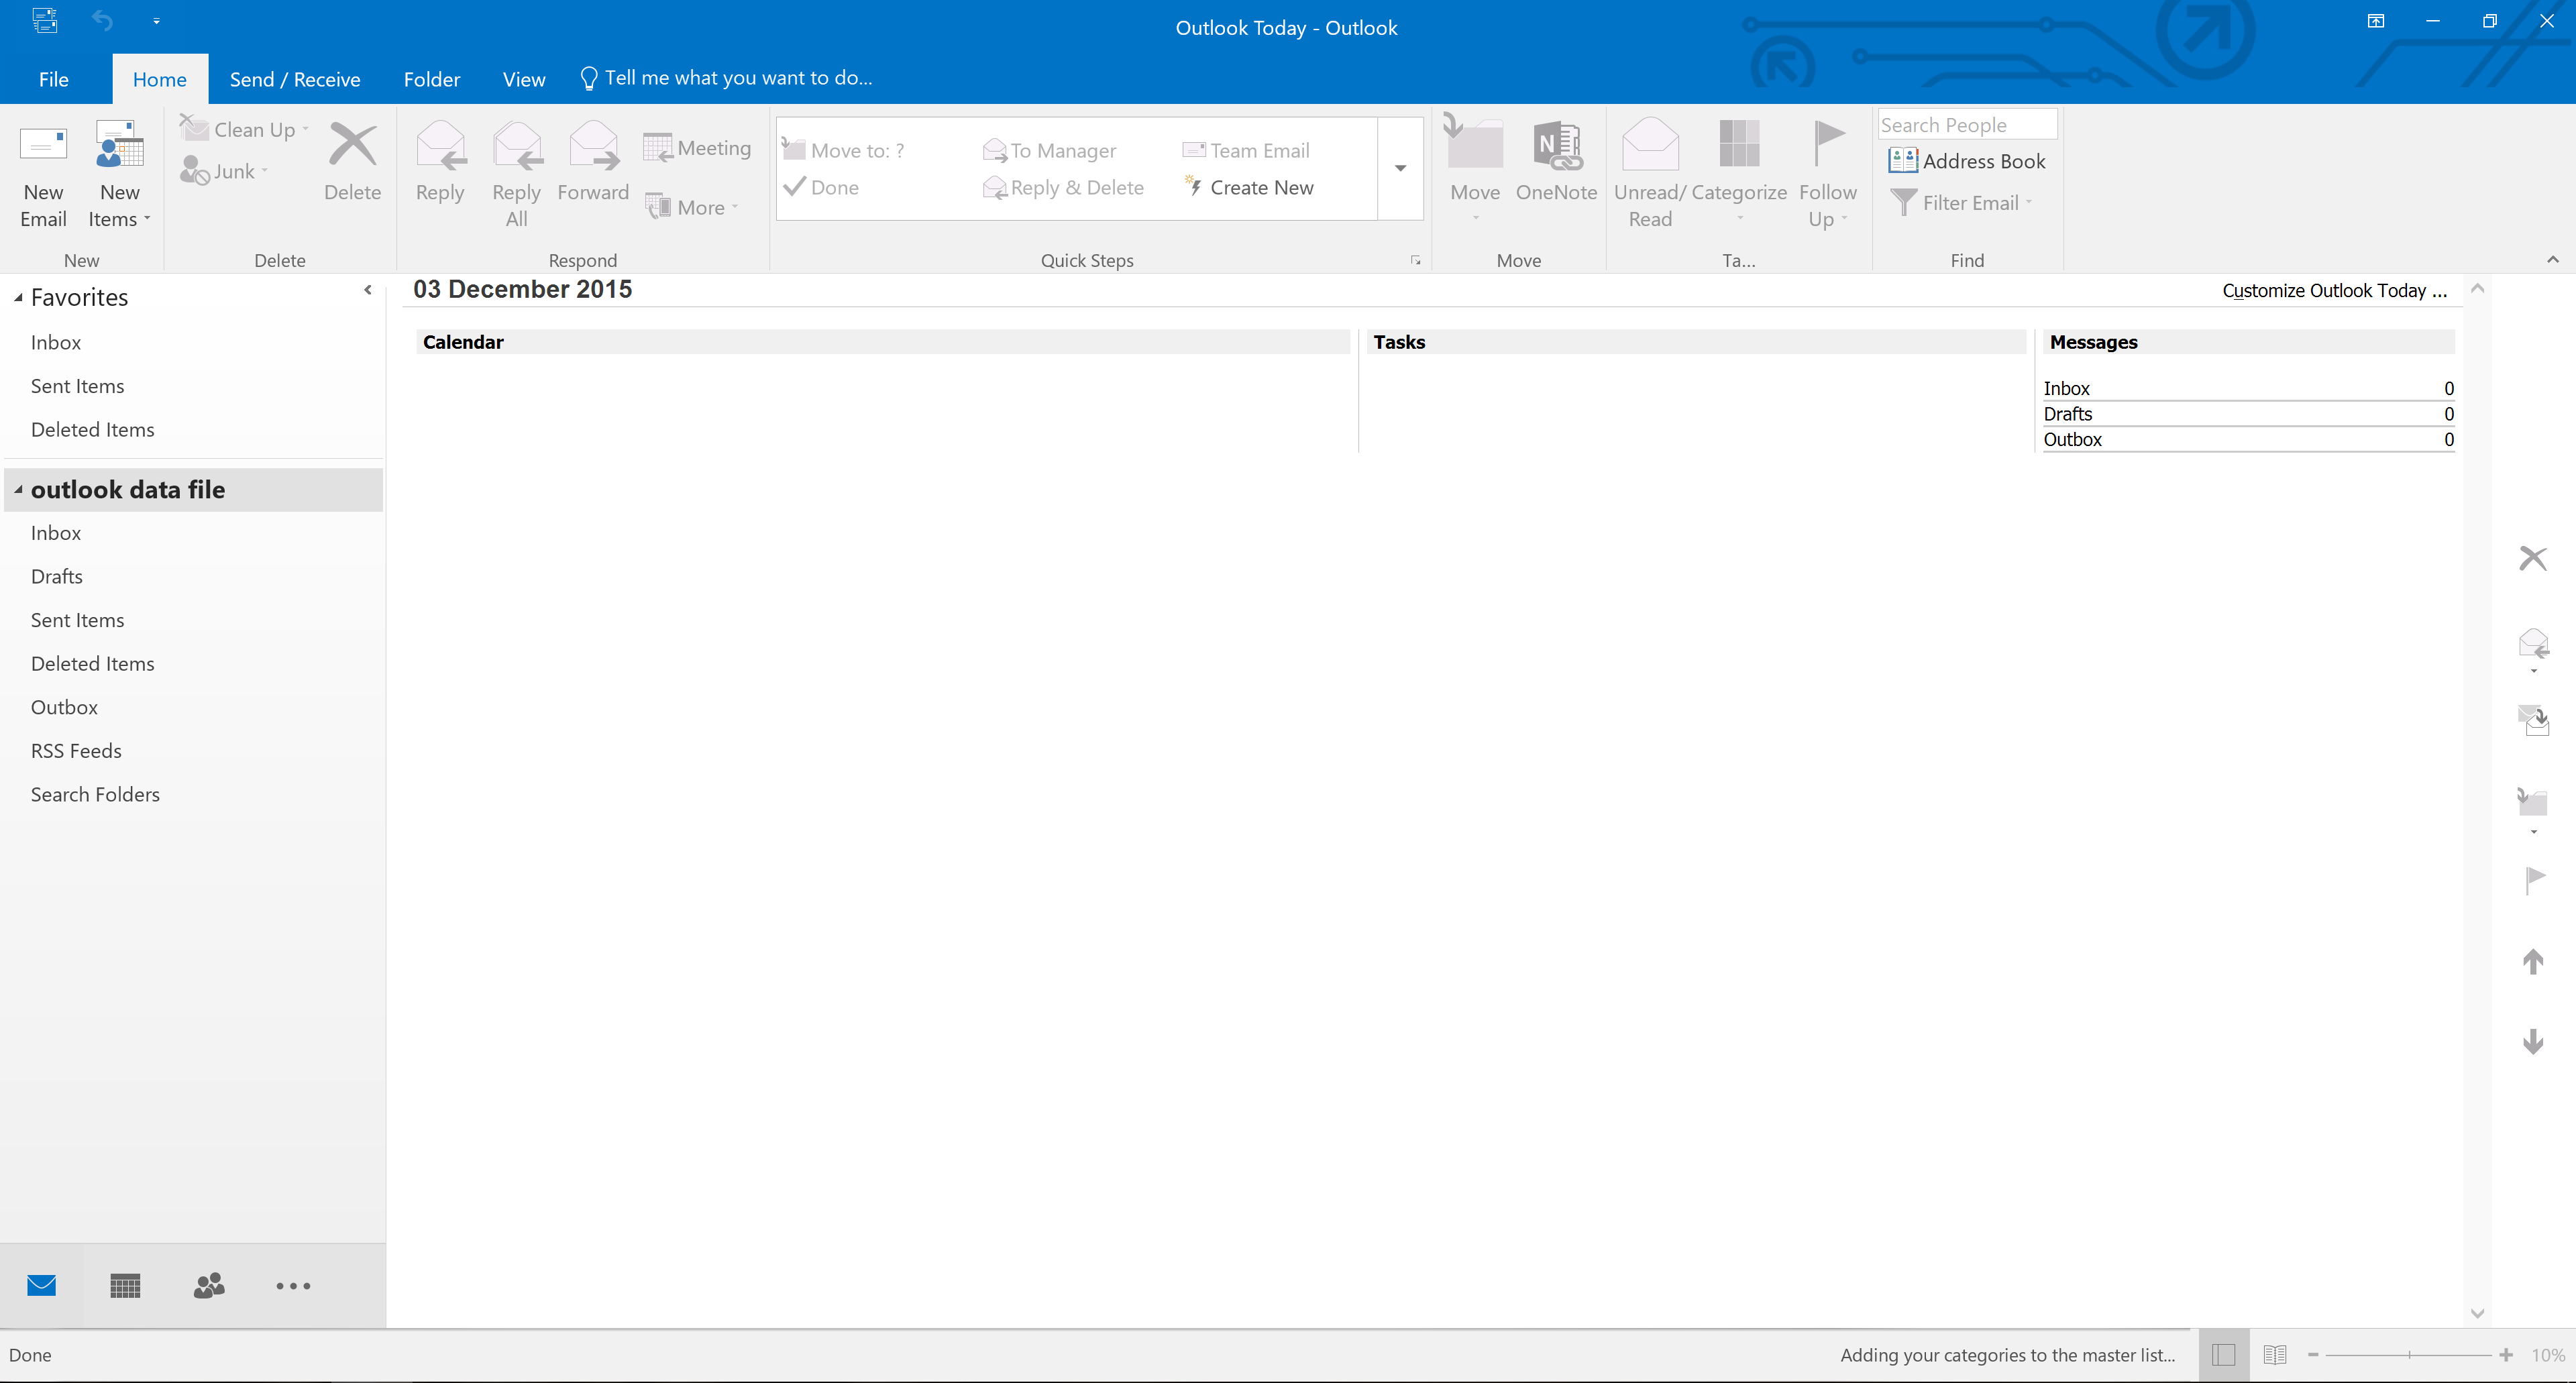Open Drafts folder in data file
The width and height of the screenshot is (2576, 1383).
pos(56,576)
